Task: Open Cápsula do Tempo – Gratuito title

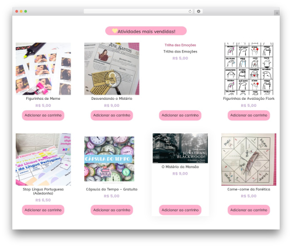Action: point(112,189)
